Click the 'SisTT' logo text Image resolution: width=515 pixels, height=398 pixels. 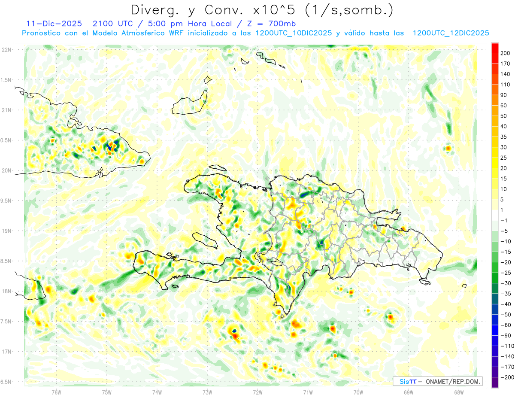[408, 381]
